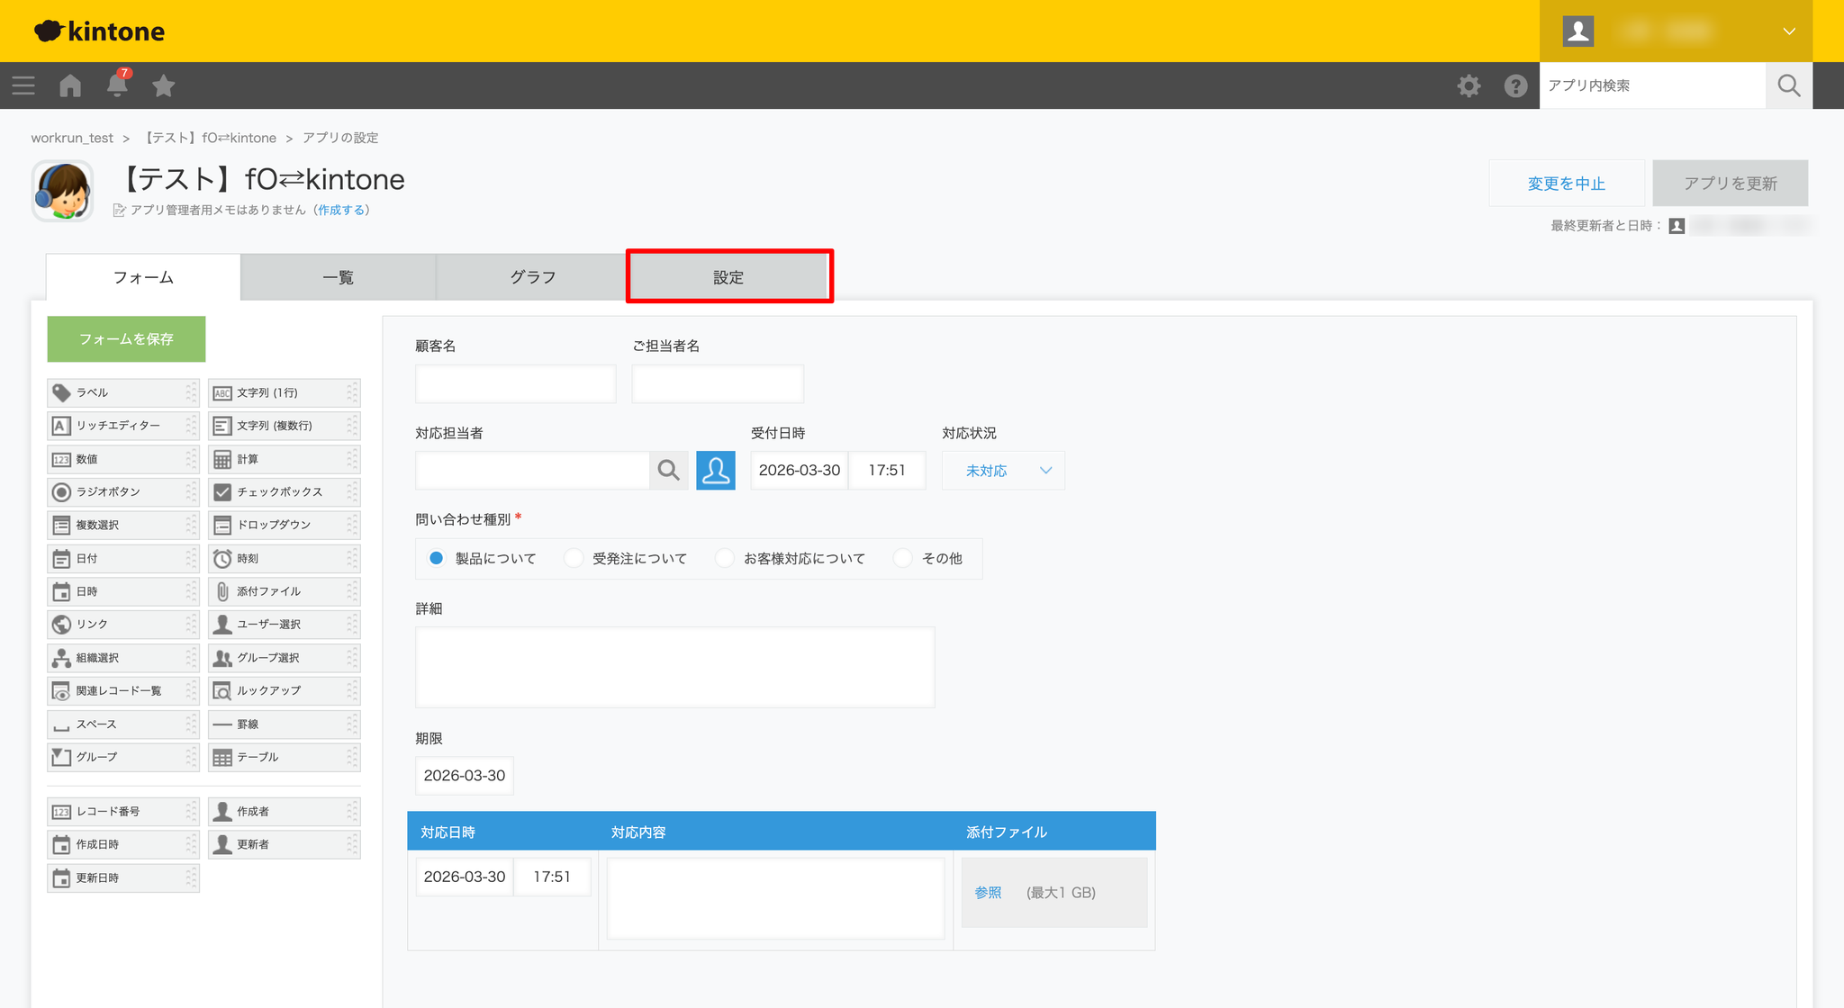The height and width of the screenshot is (1008, 1844).
Task: Select the お客様対応について radio option
Action: point(725,559)
